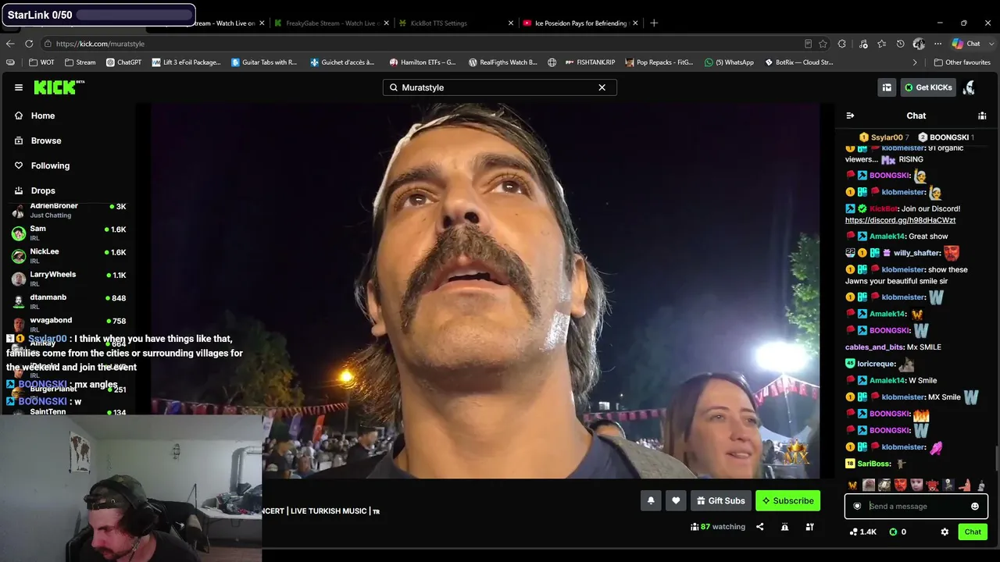Screen dimensions: 1000x562
Task: Click the Ssylar00 top gifter badge
Action: tap(884, 137)
